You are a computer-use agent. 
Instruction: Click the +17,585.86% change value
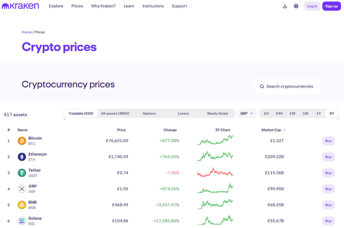(x=167, y=221)
